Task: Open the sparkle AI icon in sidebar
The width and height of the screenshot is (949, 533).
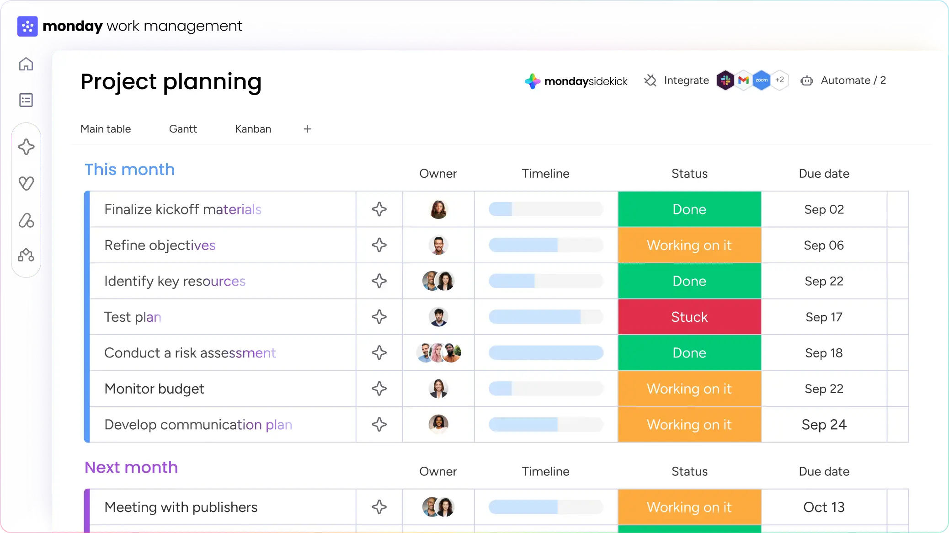Action: [26, 147]
